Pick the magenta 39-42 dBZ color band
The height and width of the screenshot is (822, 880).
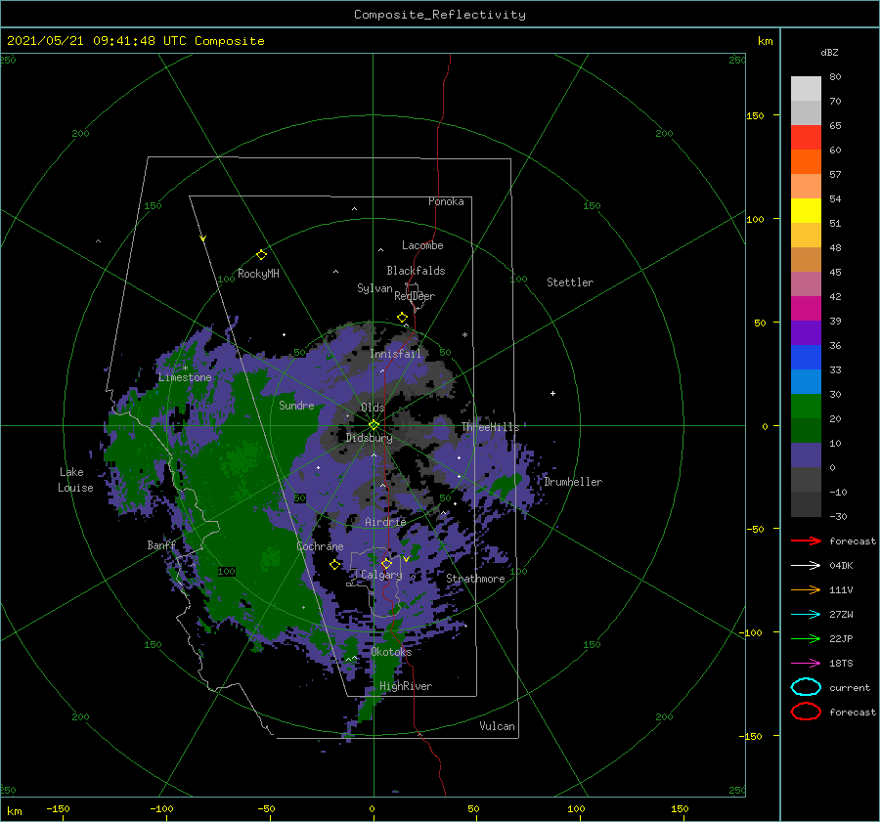(x=806, y=309)
